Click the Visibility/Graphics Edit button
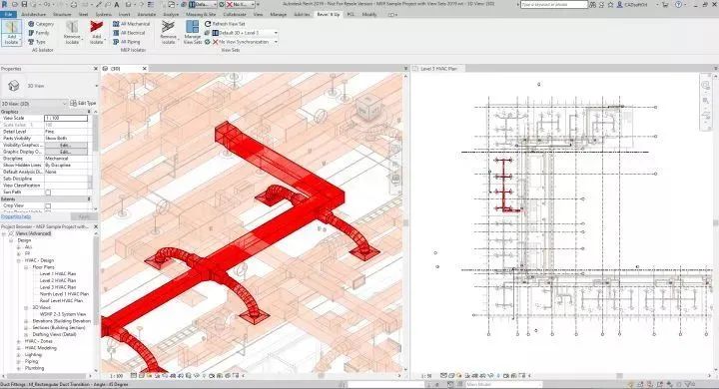The width and height of the screenshot is (719, 389). click(66, 145)
